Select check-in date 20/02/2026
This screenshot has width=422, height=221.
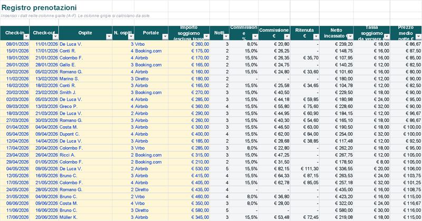(15, 93)
